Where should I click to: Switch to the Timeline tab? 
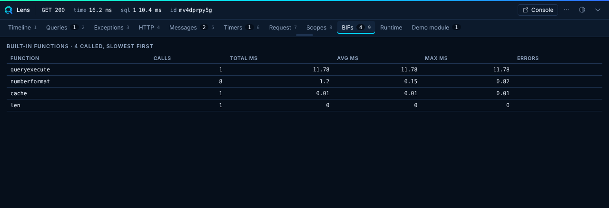tap(22, 28)
